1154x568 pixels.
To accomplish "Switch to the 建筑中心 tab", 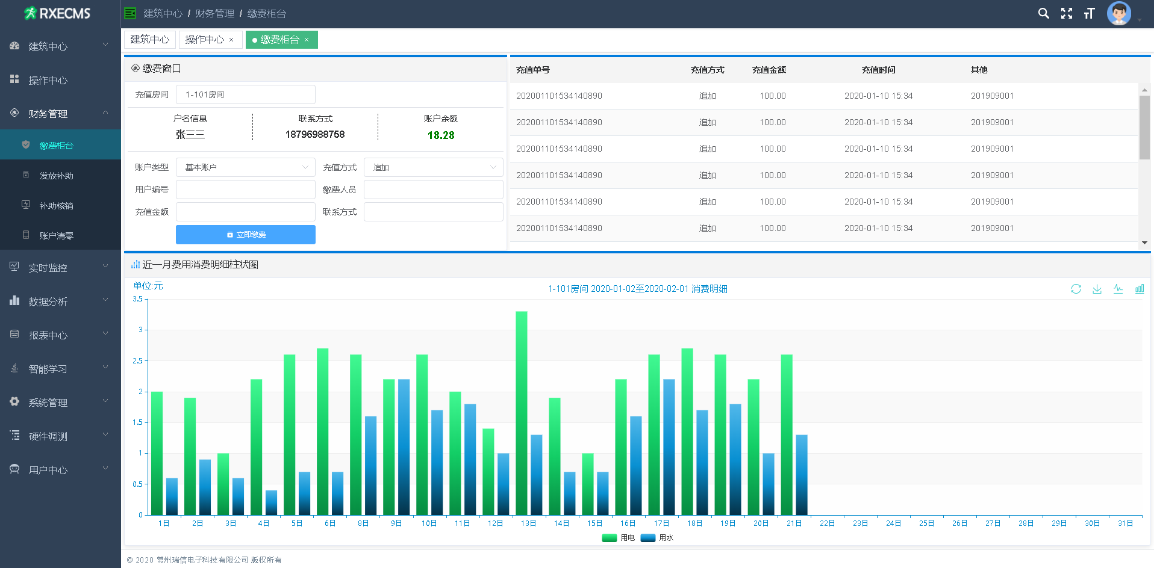I will click(150, 40).
